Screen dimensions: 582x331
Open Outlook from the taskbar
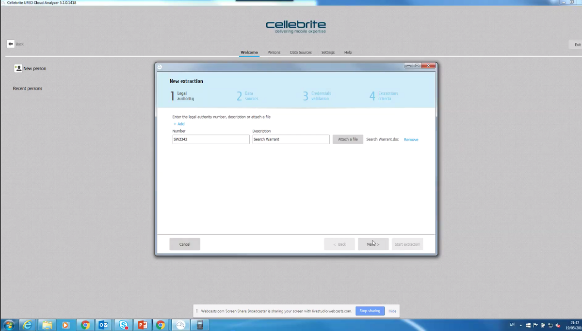pos(103,325)
